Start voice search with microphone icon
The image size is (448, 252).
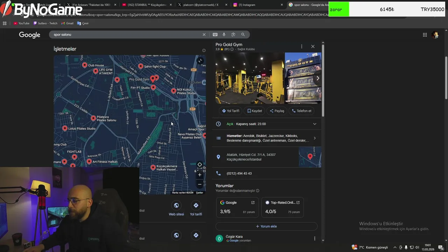[224, 35]
